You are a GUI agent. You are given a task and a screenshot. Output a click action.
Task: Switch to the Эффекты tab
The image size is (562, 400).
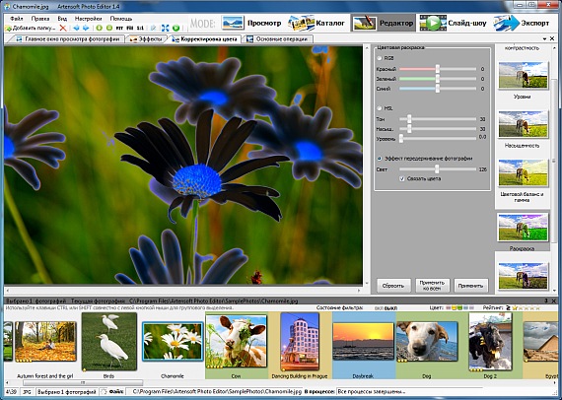click(146, 39)
